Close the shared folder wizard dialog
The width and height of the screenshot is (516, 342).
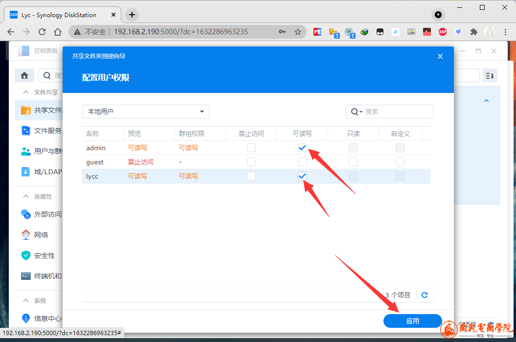(440, 56)
